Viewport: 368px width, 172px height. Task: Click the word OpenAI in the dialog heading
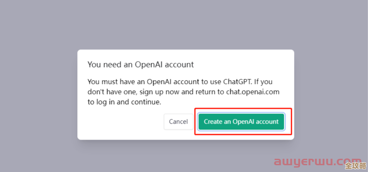pyautogui.click(x=149, y=64)
